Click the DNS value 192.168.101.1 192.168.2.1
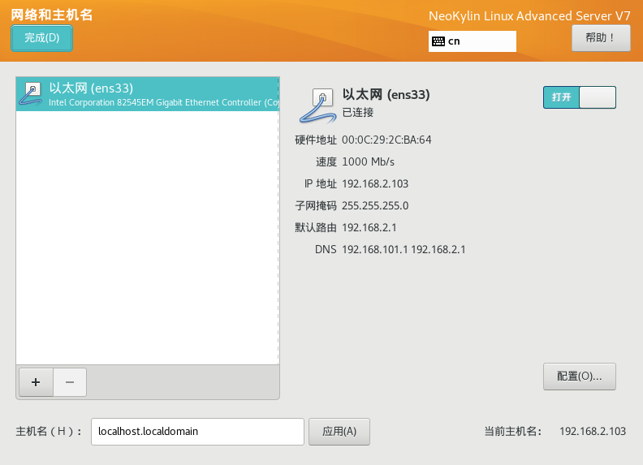Viewport: 643px width, 465px height. tap(404, 249)
